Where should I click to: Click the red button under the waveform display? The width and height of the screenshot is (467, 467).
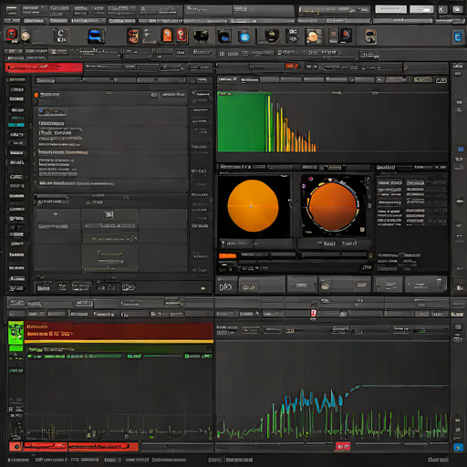(343, 446)
